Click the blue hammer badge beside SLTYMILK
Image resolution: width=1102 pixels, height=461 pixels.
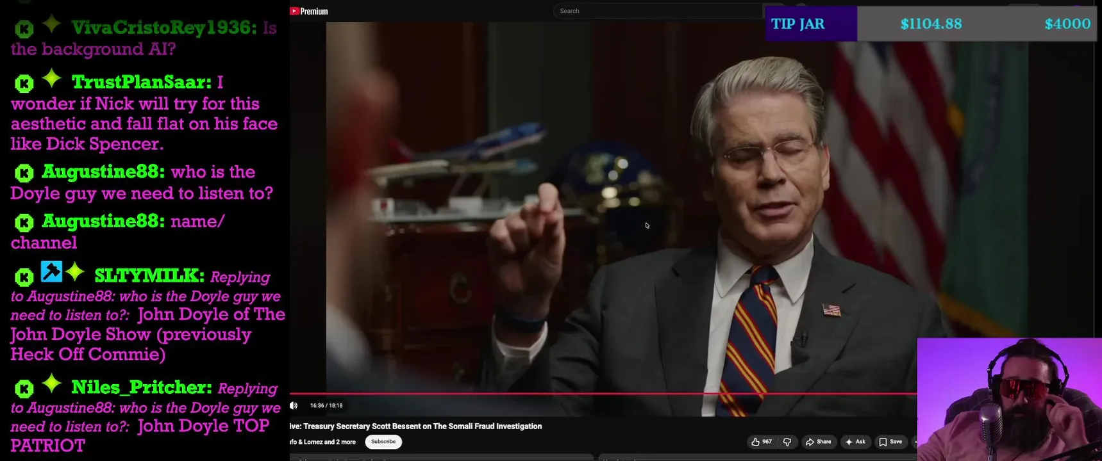coord(51,271)
